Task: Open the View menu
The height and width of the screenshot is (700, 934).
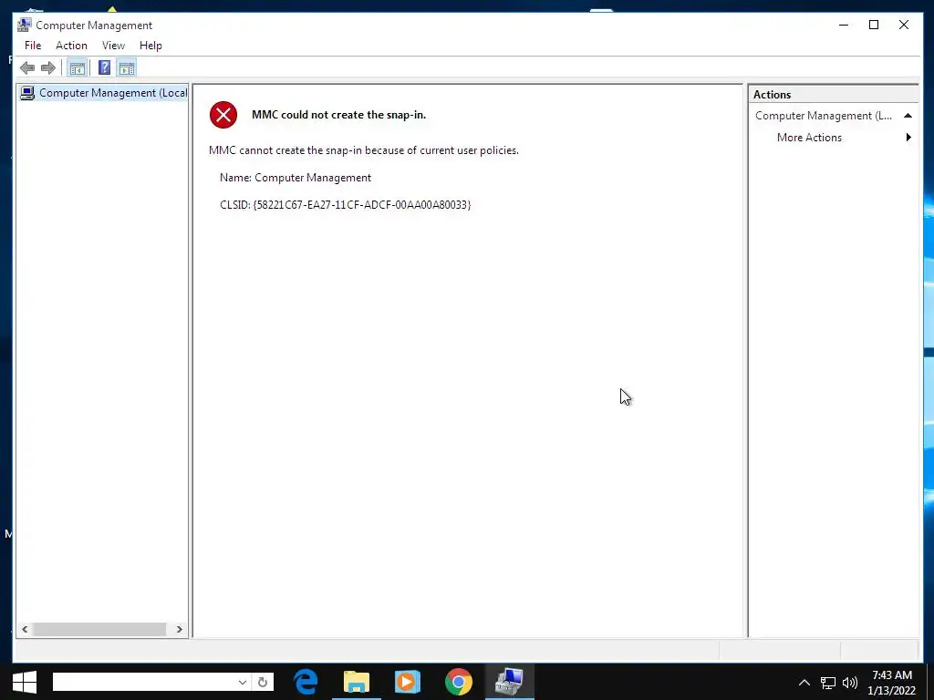Action: tap(113, 46)
